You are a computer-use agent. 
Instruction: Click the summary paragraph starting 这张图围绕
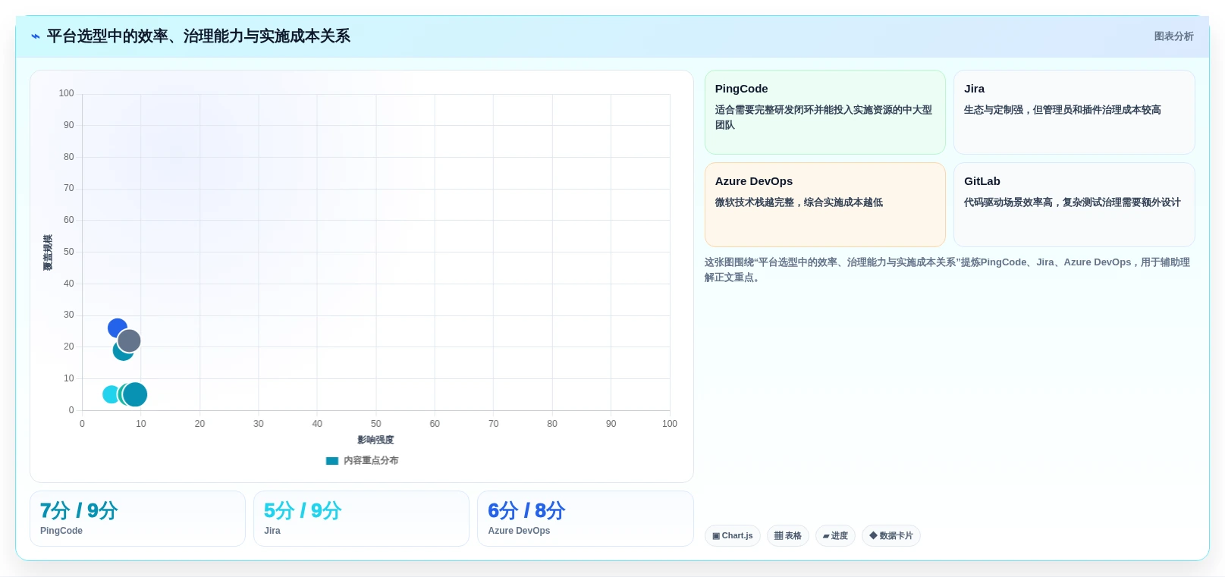947,270
